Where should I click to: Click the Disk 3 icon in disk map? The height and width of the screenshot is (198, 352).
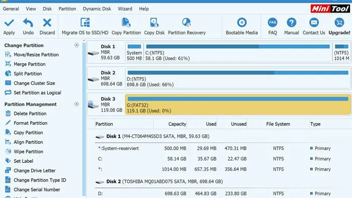click(93, 105)
